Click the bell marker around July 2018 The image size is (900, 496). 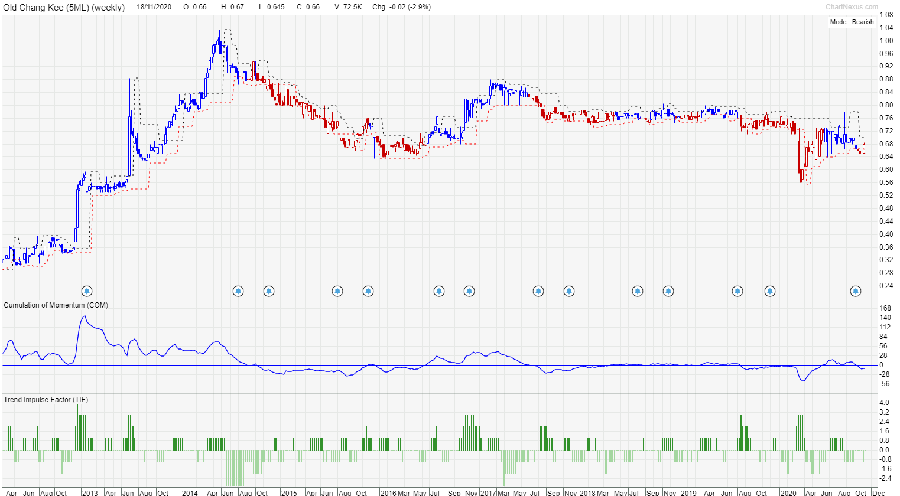coord(638,291)
